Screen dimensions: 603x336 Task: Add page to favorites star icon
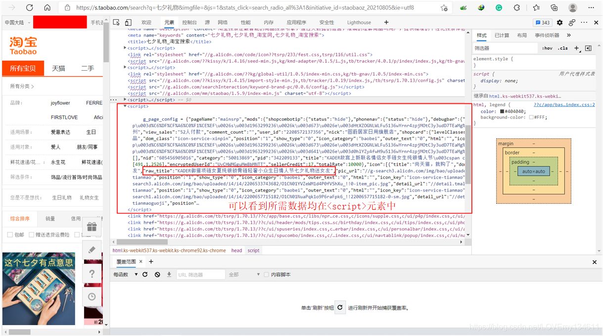(444, 8)
